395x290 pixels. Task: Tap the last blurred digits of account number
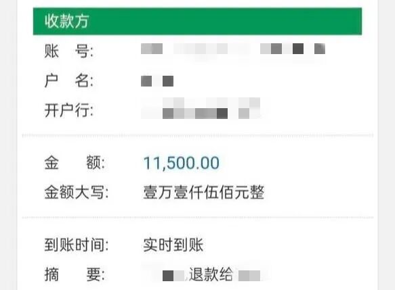pos(320,49)
